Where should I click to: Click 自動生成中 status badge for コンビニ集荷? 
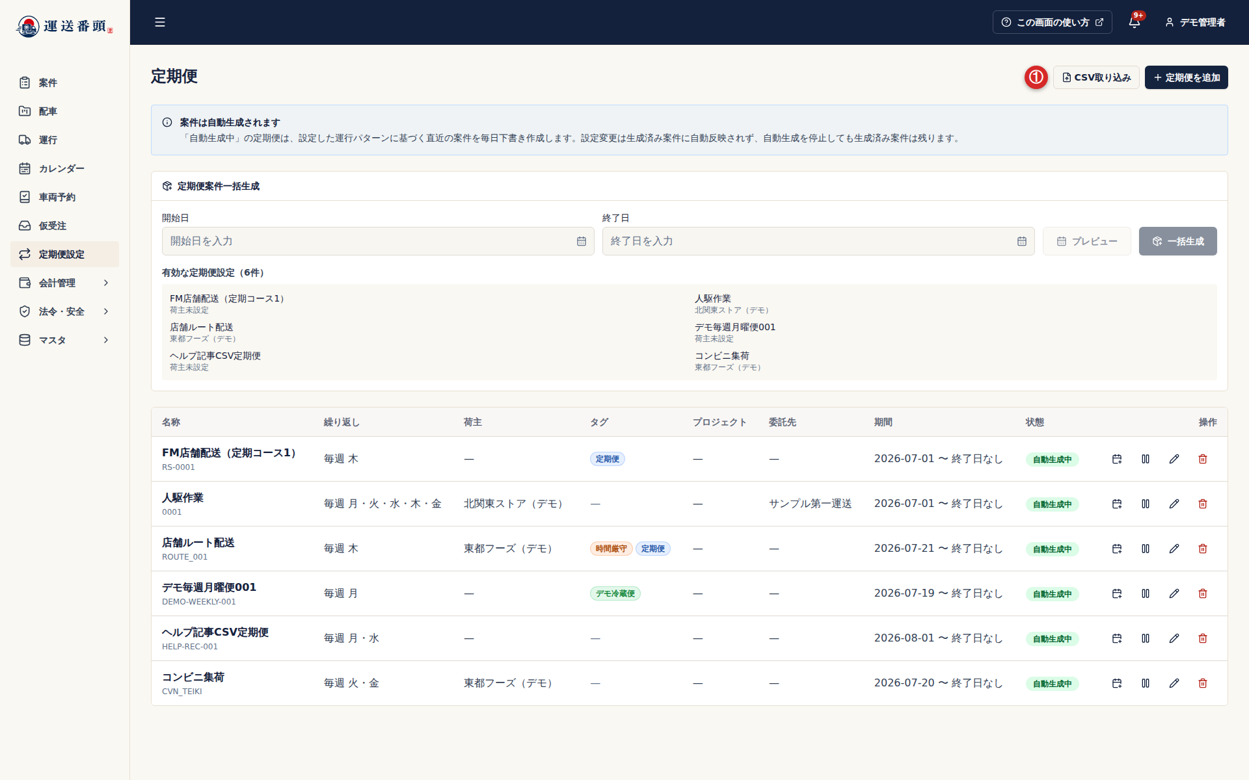pyautogui.click(x=1052, y=684)
